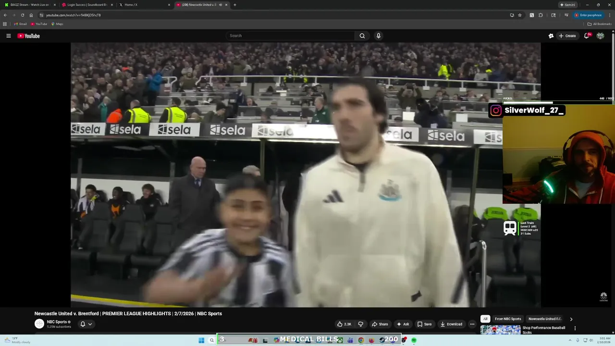This screenshot has width=615, height=346.
Task: Open the Windows Start menu
Action: (201, 340)
